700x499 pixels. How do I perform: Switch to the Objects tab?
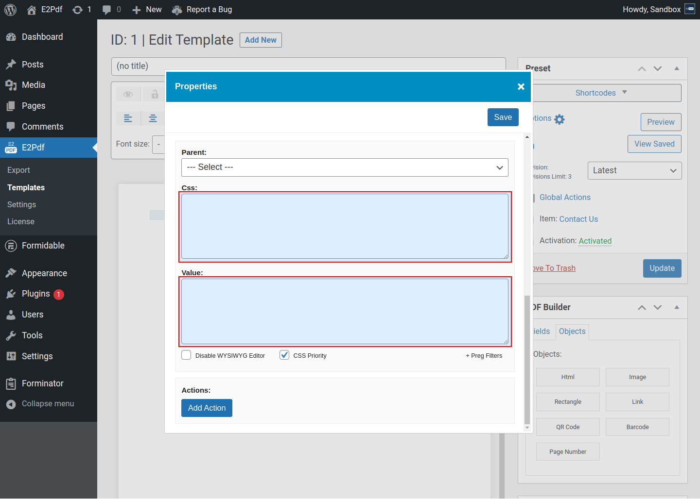click(572, 332)
